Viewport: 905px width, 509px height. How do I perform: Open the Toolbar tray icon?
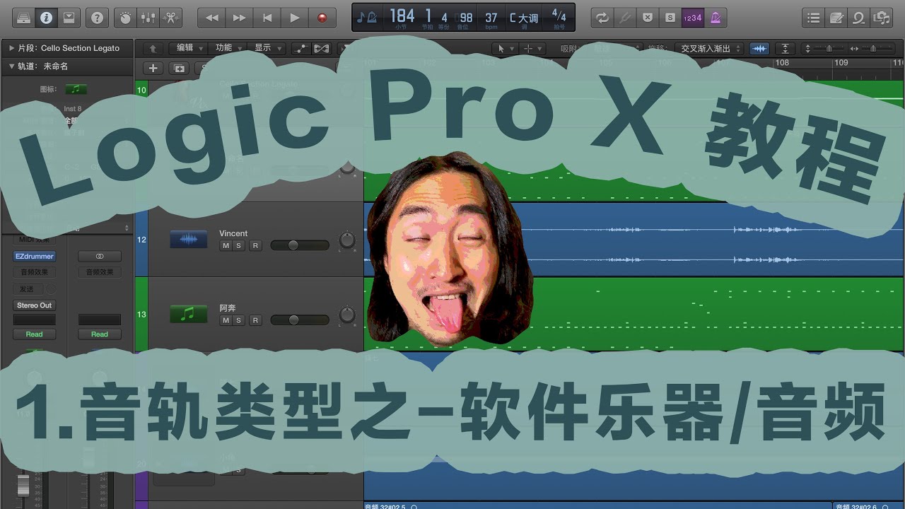pos(69,18)
